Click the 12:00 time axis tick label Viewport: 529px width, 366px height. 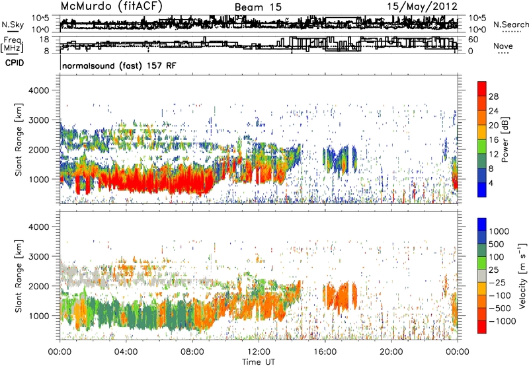pos(259,352)
